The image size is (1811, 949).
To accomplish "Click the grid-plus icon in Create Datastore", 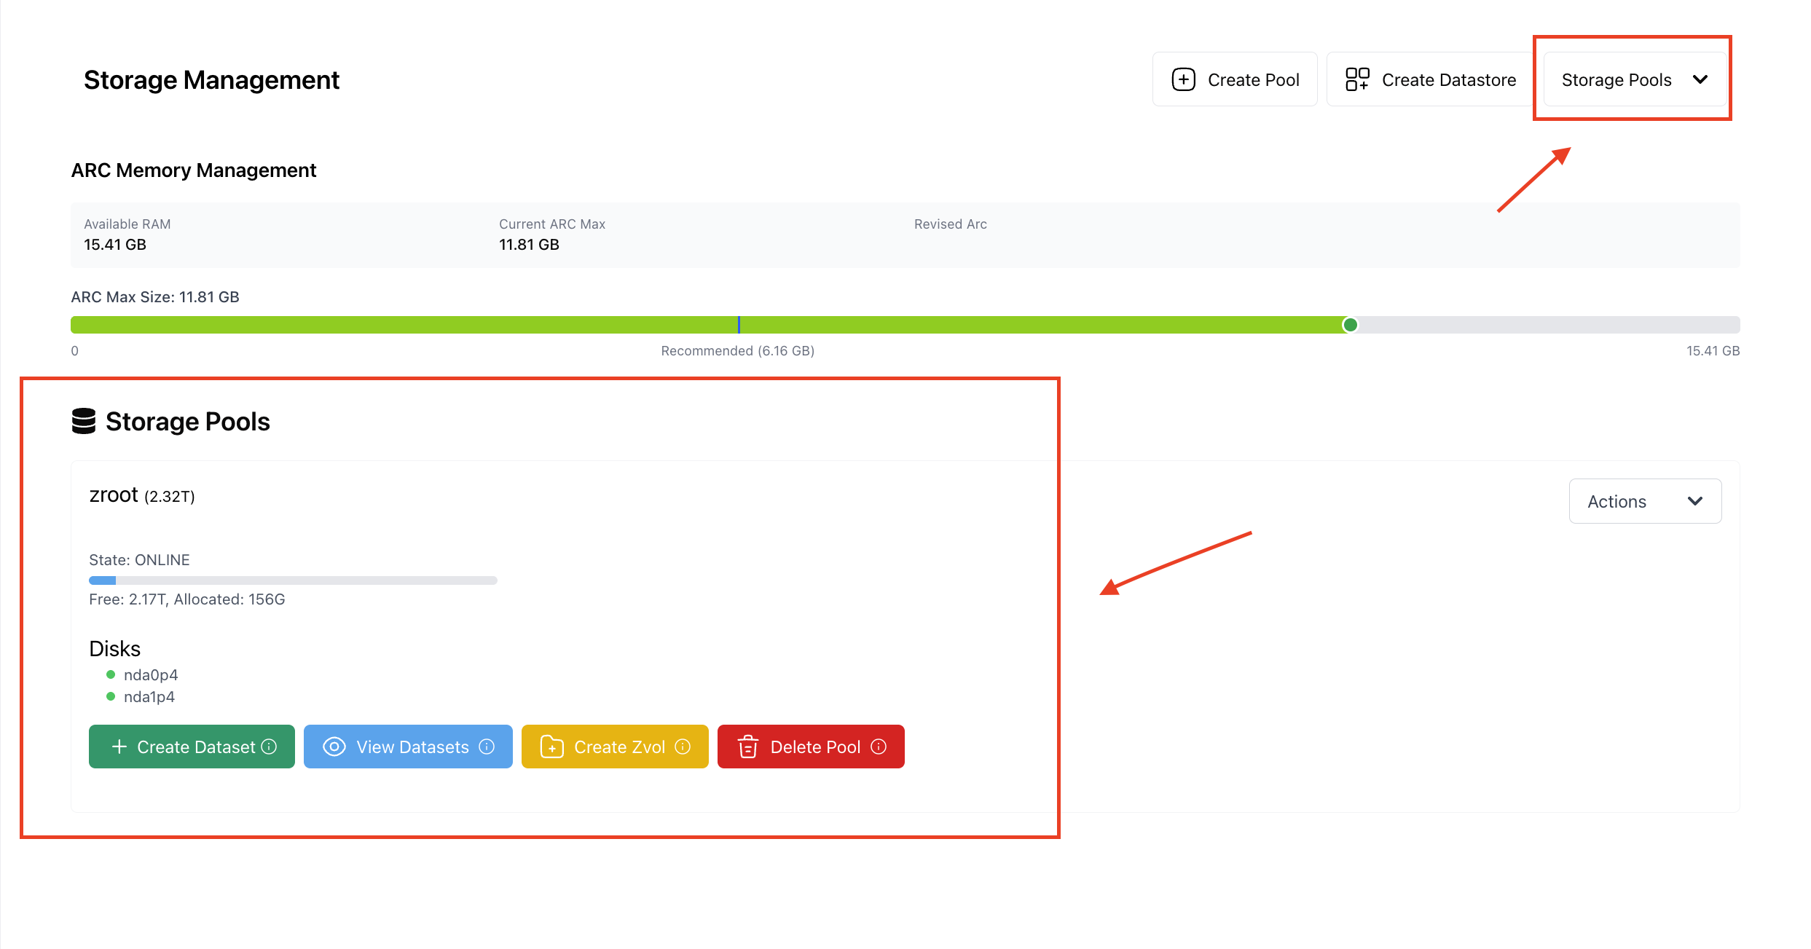I will tap(1357, 79).
